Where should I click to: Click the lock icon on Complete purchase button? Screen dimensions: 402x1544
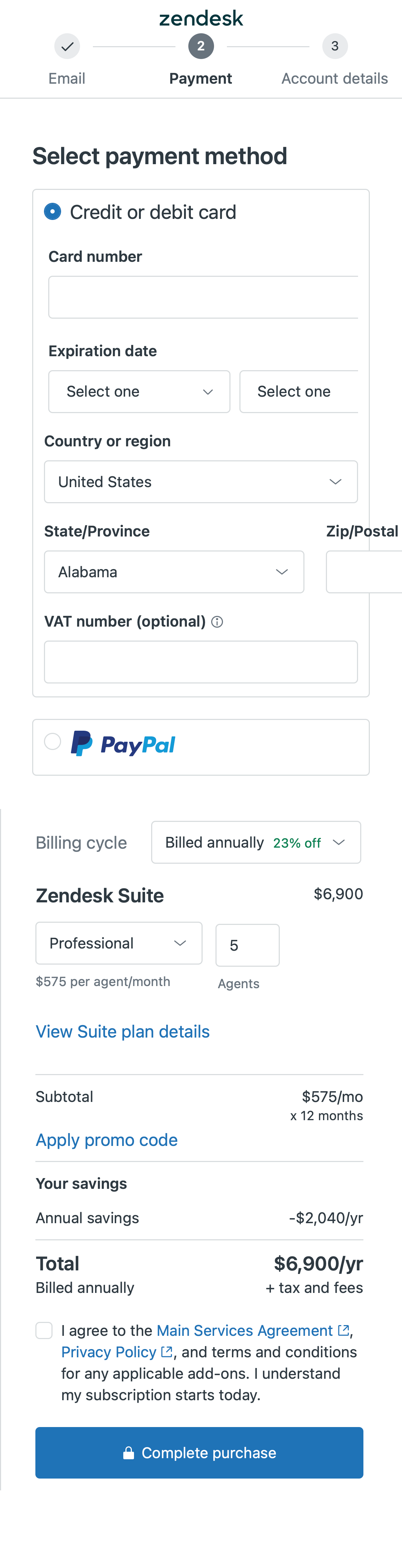click(x=129, y=1452)
